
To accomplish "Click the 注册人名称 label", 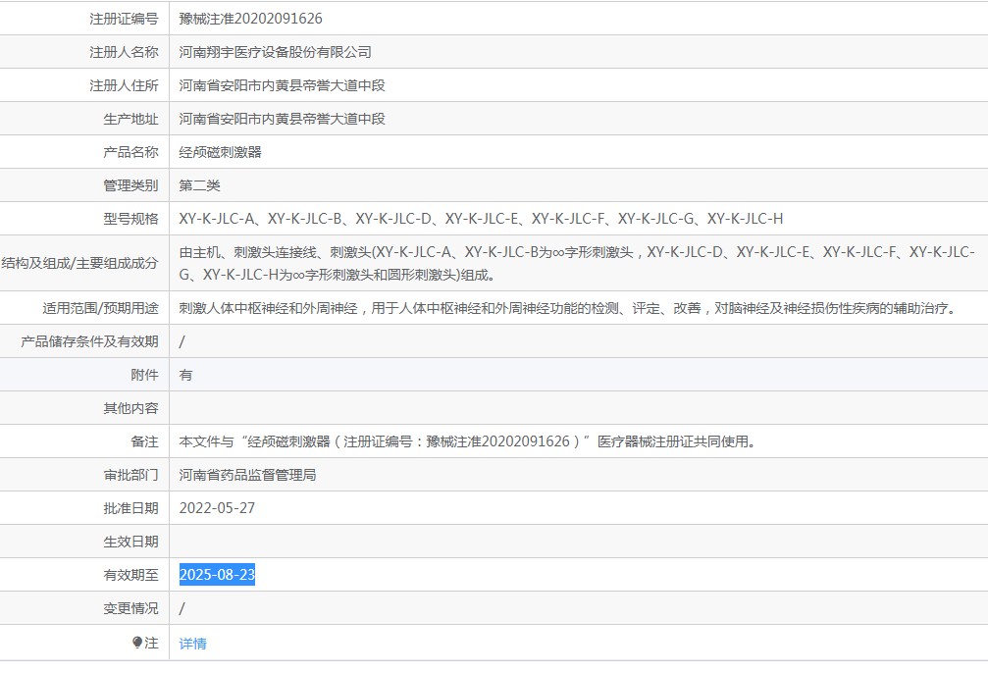I will point(125,52).
